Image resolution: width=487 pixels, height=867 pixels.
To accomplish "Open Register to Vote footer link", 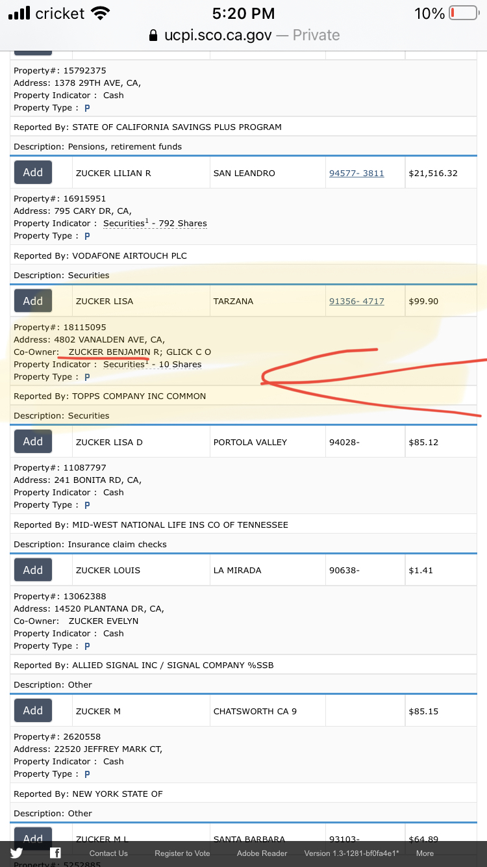I will point(182,853).
